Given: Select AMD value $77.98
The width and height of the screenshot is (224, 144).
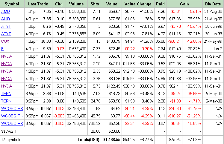Looking at the screenshot, I should tap(114, 19).
